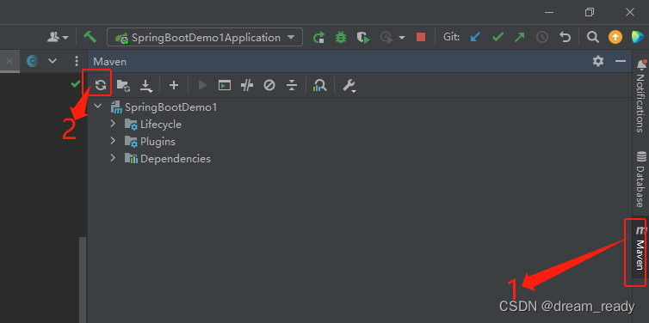
Task: Select the blue class file editor tab
Action: tap(33, 61)
